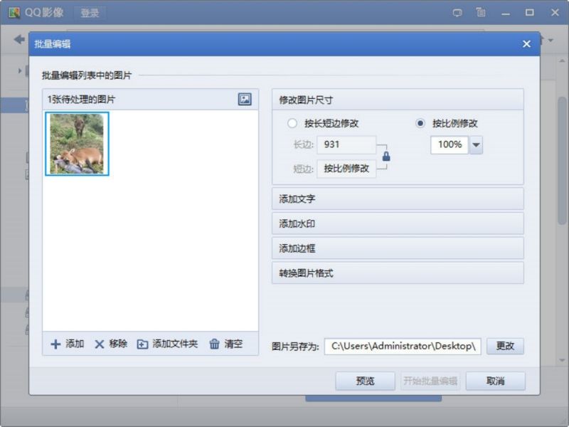The image size is (569, 427).
Task: Click the main window scroll up arrow
Action: (x=562, y=60)
